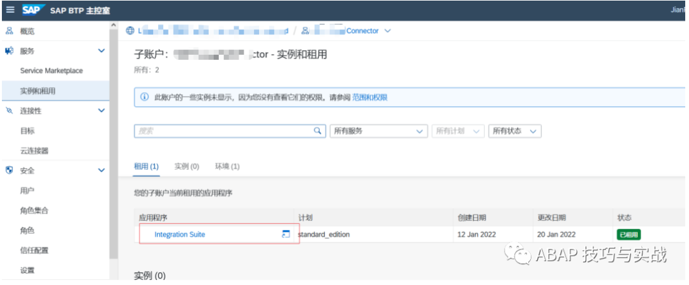689x285 pixels.
Task: Select 实例和租用 in sidebar
Action: [54, 91]
